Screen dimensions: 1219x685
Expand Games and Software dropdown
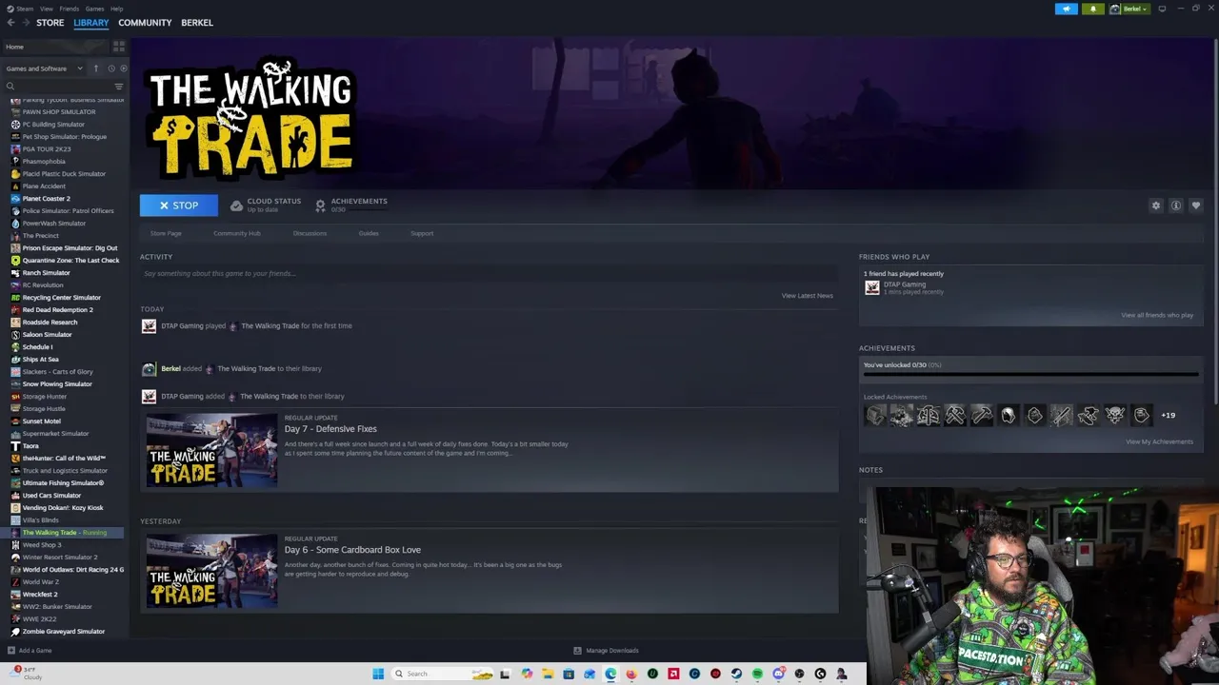(45, 68)
